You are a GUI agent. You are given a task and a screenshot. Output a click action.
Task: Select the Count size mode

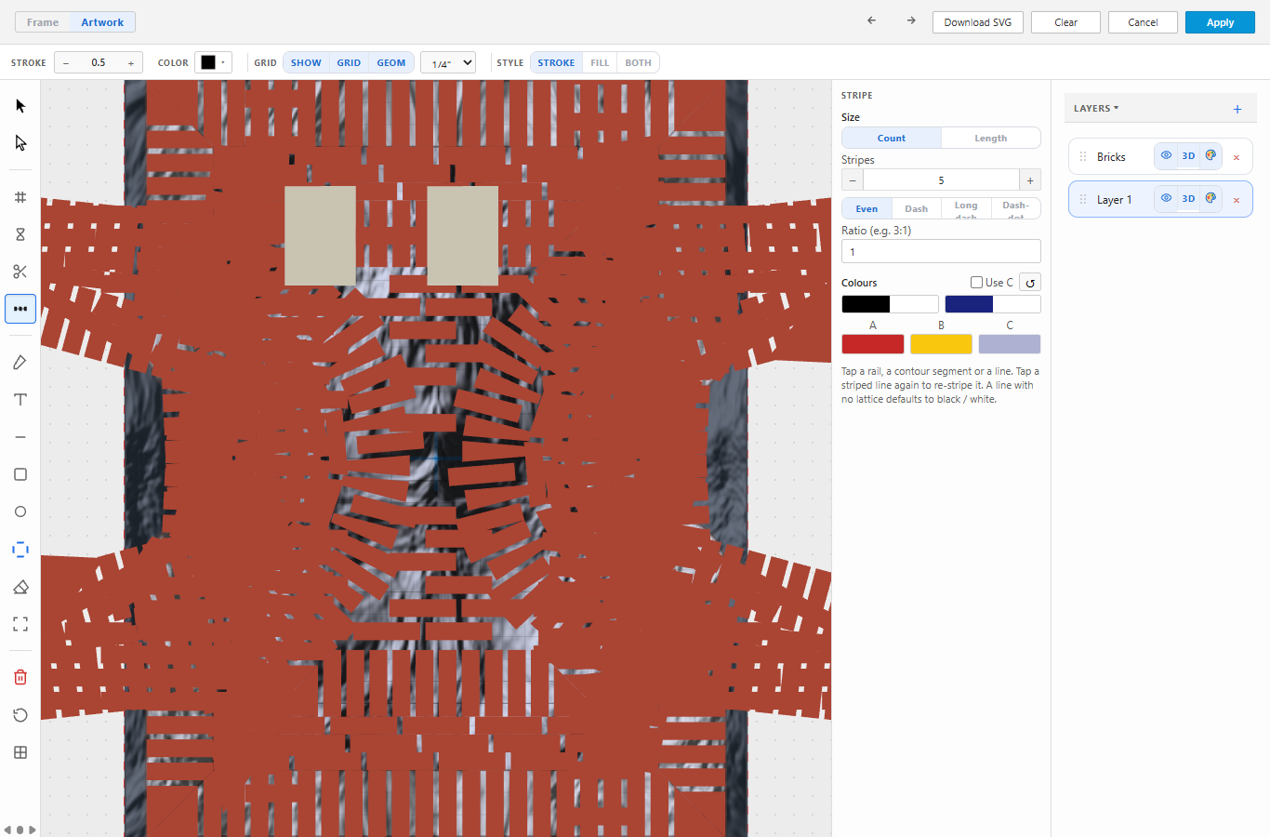pos(892,138)
